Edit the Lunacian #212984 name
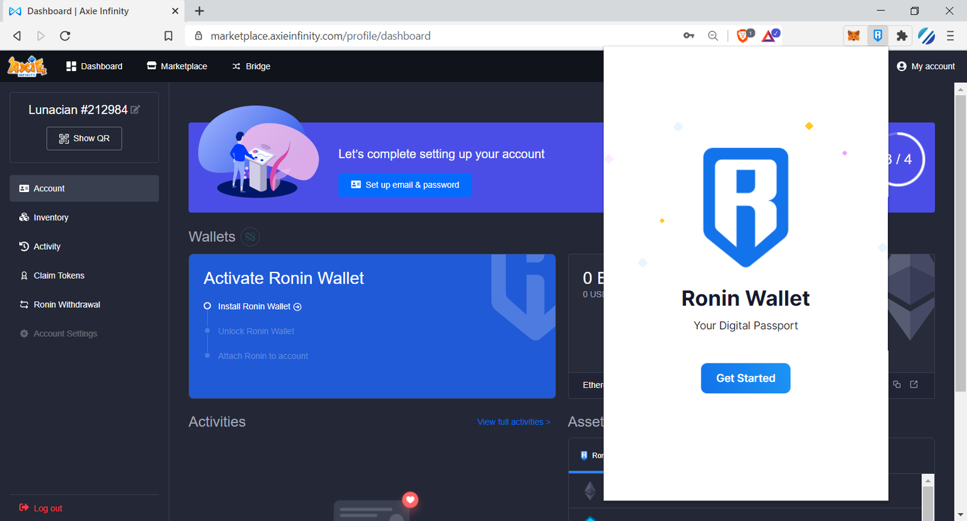This screenshot has height=521, width=967. point(135,110)
